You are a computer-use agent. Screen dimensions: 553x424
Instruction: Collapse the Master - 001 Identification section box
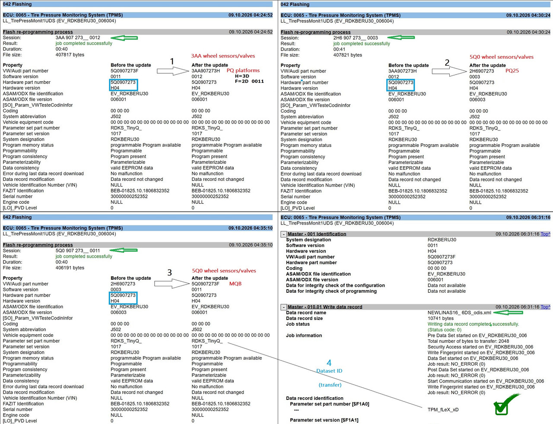click(284, 234)
